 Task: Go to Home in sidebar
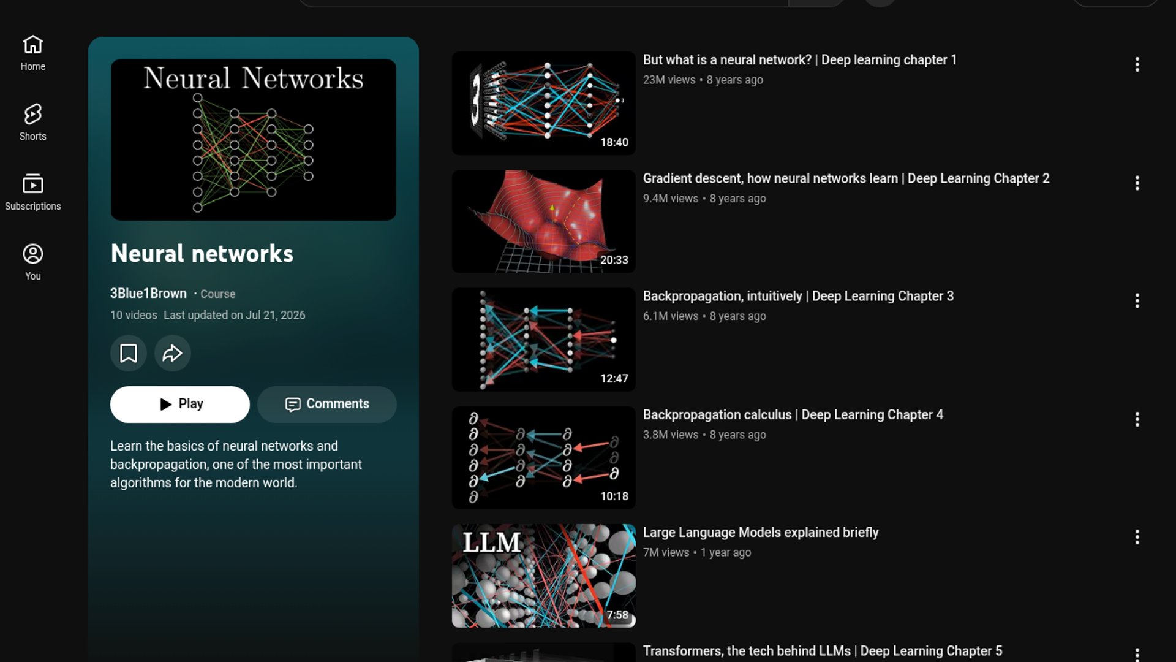point(33,53)
